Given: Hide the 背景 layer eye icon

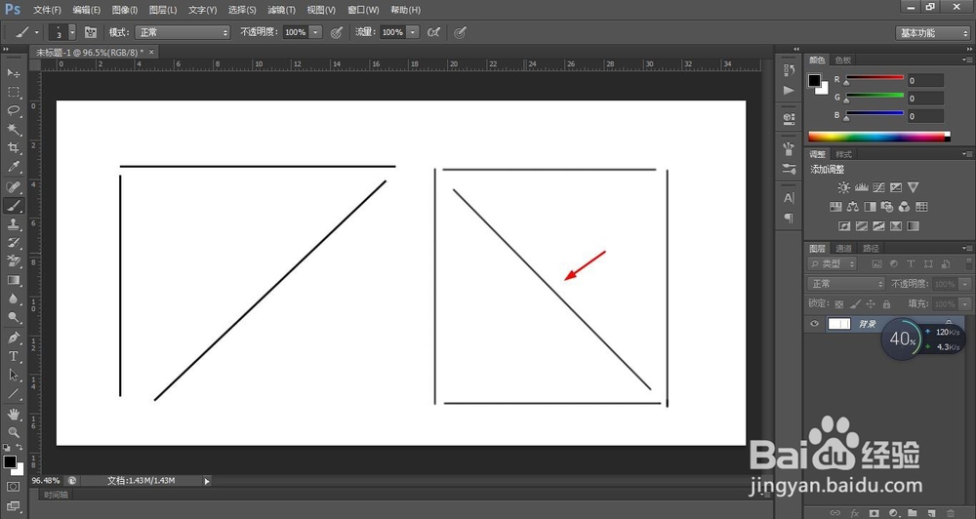Looking at the screenshot, I should (x=814, y=324).
